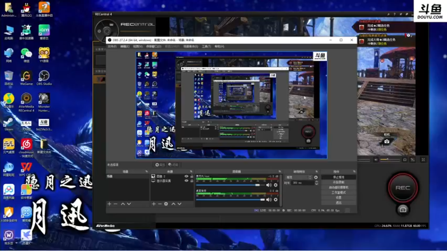The image size is (447, 251).
Task: Open source properties gear below sources list
Action: click(166, 204)
